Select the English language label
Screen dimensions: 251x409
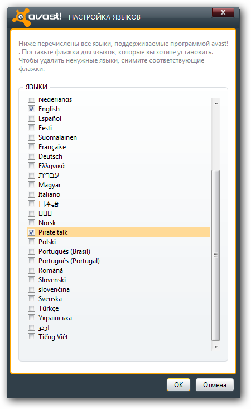coord(49,109)
